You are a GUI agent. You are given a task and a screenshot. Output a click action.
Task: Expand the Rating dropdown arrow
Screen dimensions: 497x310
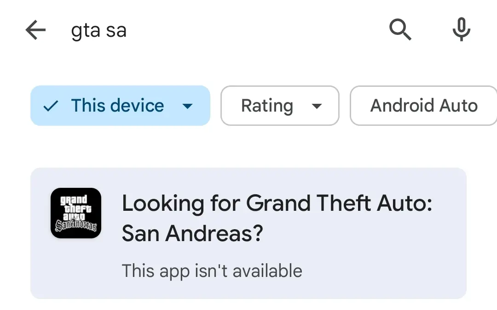(317, 106)
